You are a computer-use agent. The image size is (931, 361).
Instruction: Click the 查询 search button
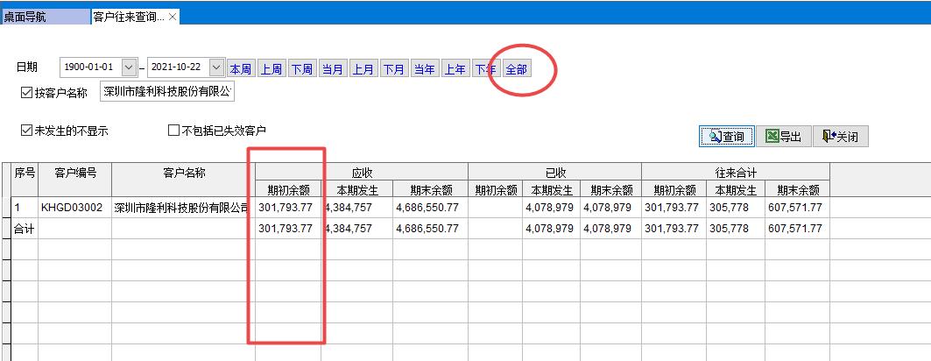point(726,136)
